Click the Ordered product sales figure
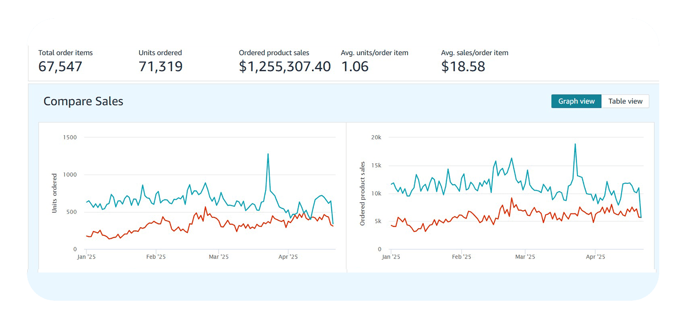 (284, 66)
